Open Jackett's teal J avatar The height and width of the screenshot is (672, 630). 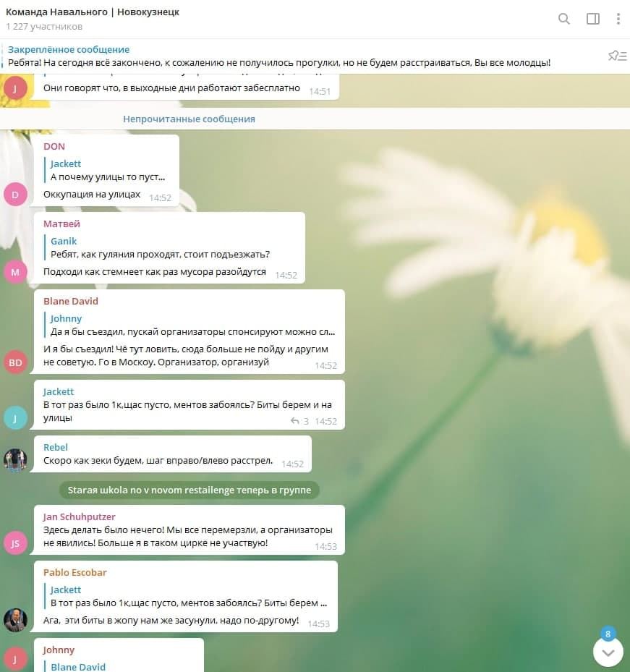(x=15, y=418)
